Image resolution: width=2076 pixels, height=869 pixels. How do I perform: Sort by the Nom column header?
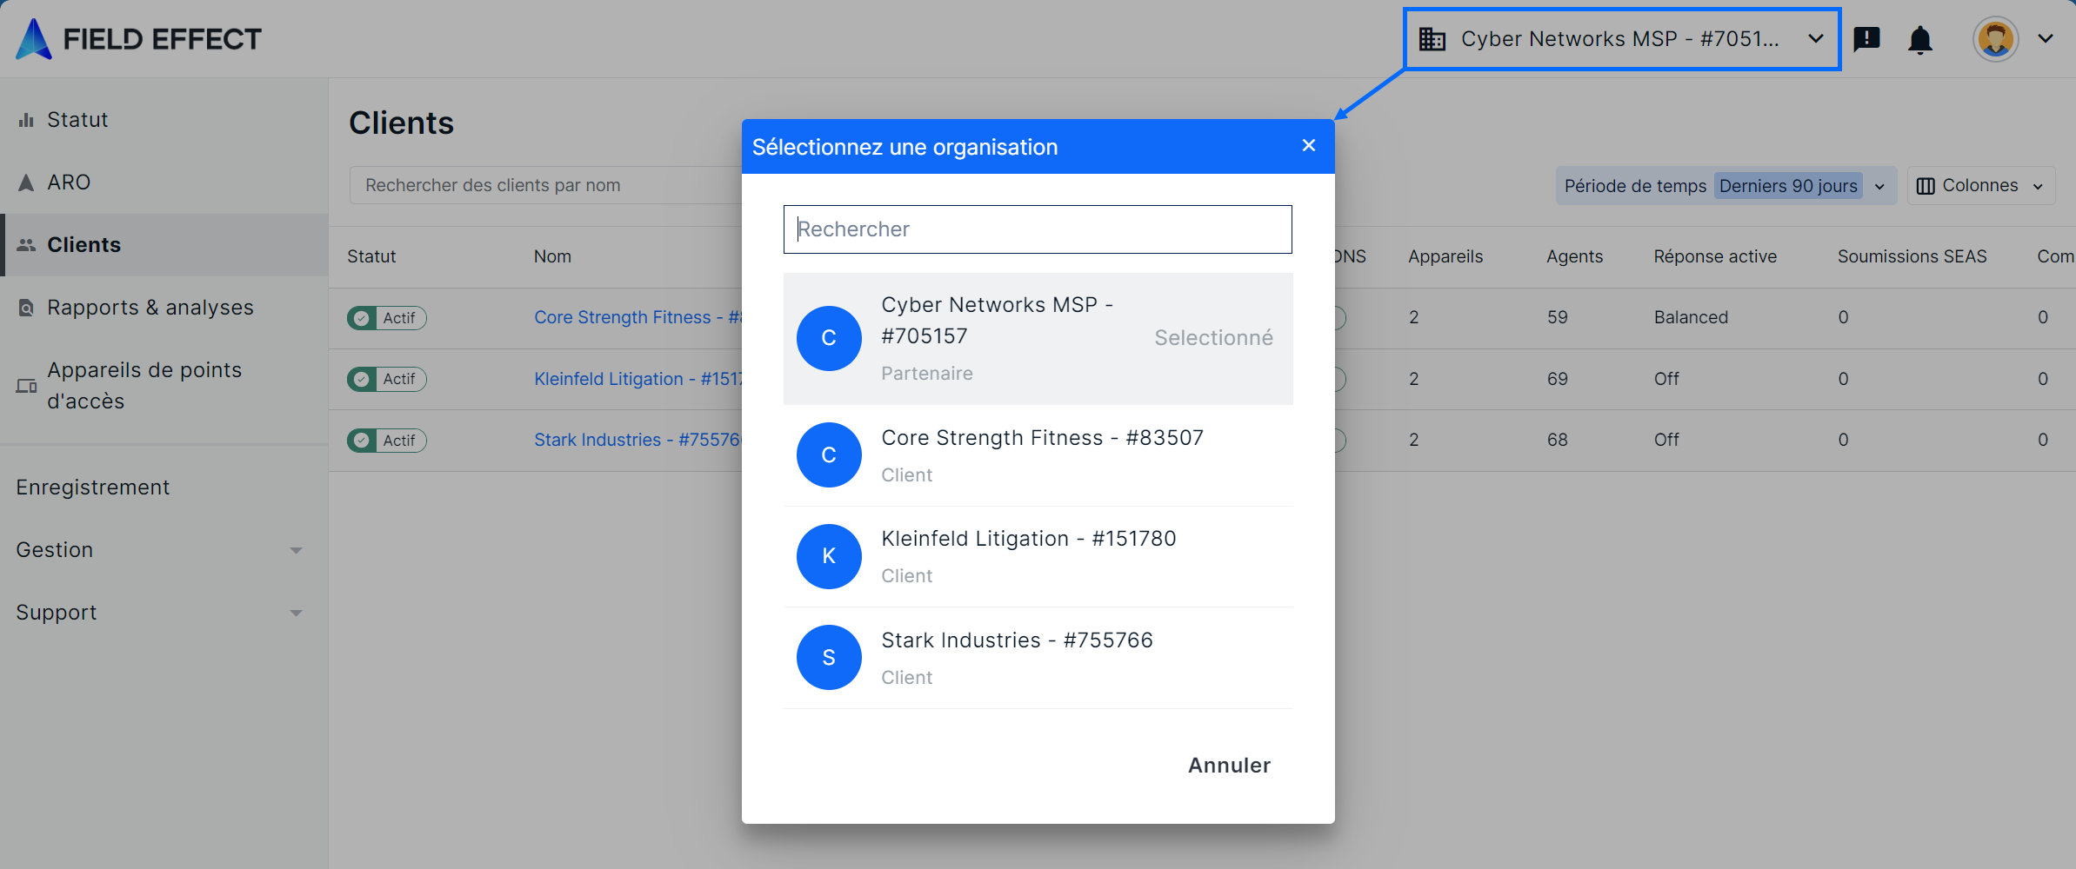552,256
